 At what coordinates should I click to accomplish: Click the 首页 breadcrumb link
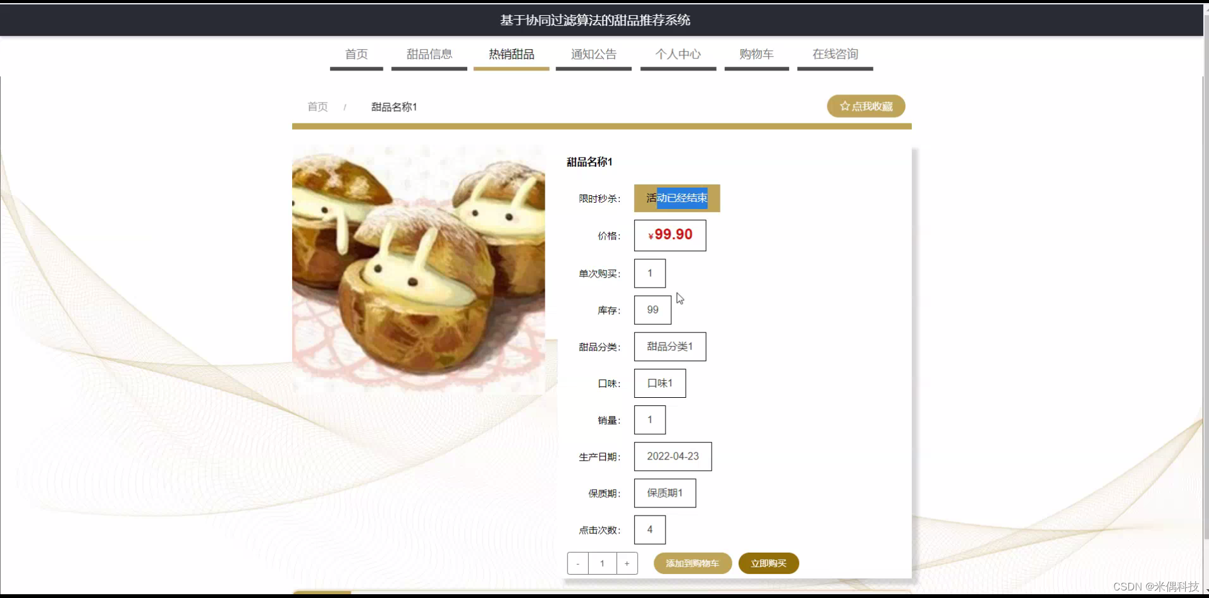tap(317, 106)
